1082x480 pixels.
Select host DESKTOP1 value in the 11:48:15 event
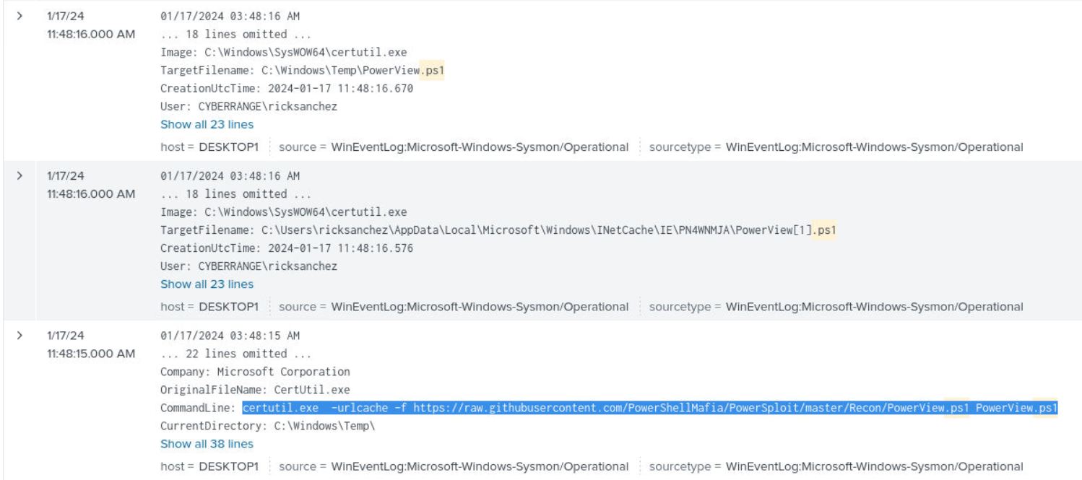click(x=228, y=467)
